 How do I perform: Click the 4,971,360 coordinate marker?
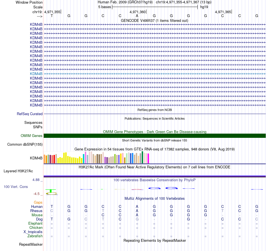[137, 12]
